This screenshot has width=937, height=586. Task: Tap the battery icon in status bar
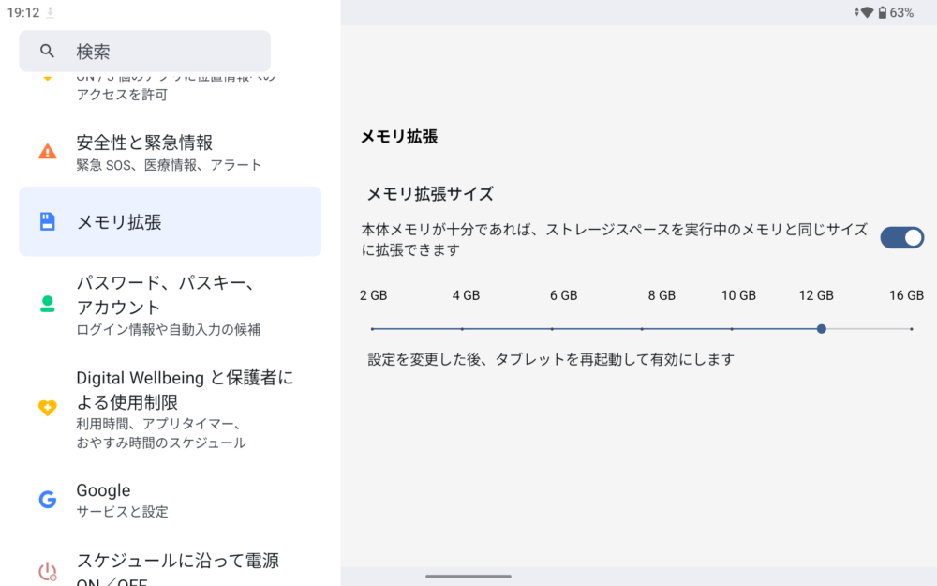point(882,12)
